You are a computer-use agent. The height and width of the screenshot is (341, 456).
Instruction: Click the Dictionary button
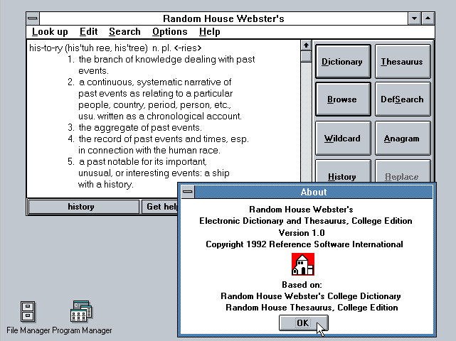(x=343, y=62)
